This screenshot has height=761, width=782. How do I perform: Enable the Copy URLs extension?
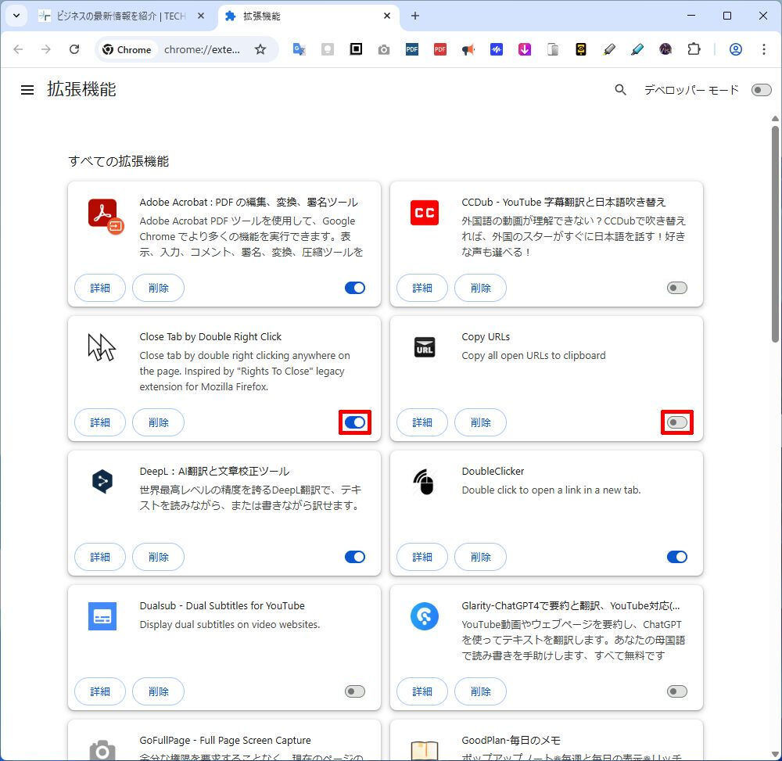click(676, 422)
